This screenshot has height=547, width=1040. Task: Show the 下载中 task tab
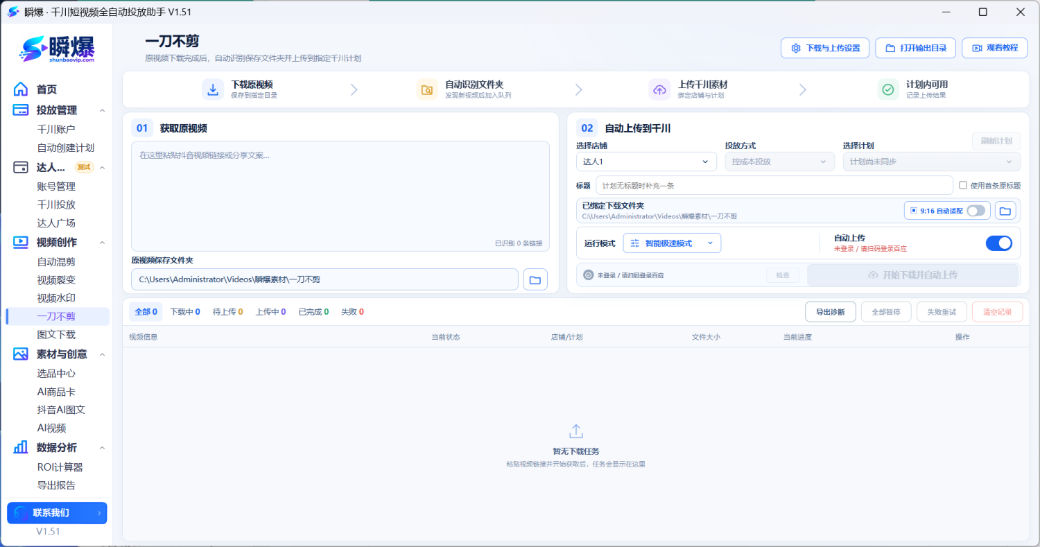click(x=185, y=312)
